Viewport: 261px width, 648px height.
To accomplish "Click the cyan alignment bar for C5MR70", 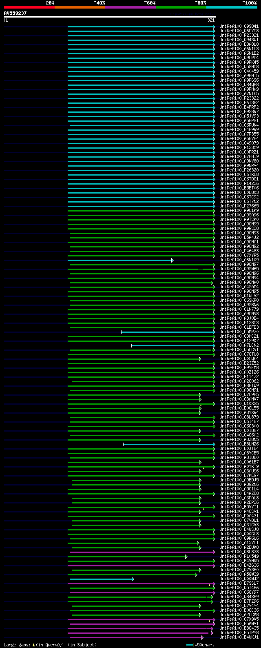I will click(x=168, y=332).
